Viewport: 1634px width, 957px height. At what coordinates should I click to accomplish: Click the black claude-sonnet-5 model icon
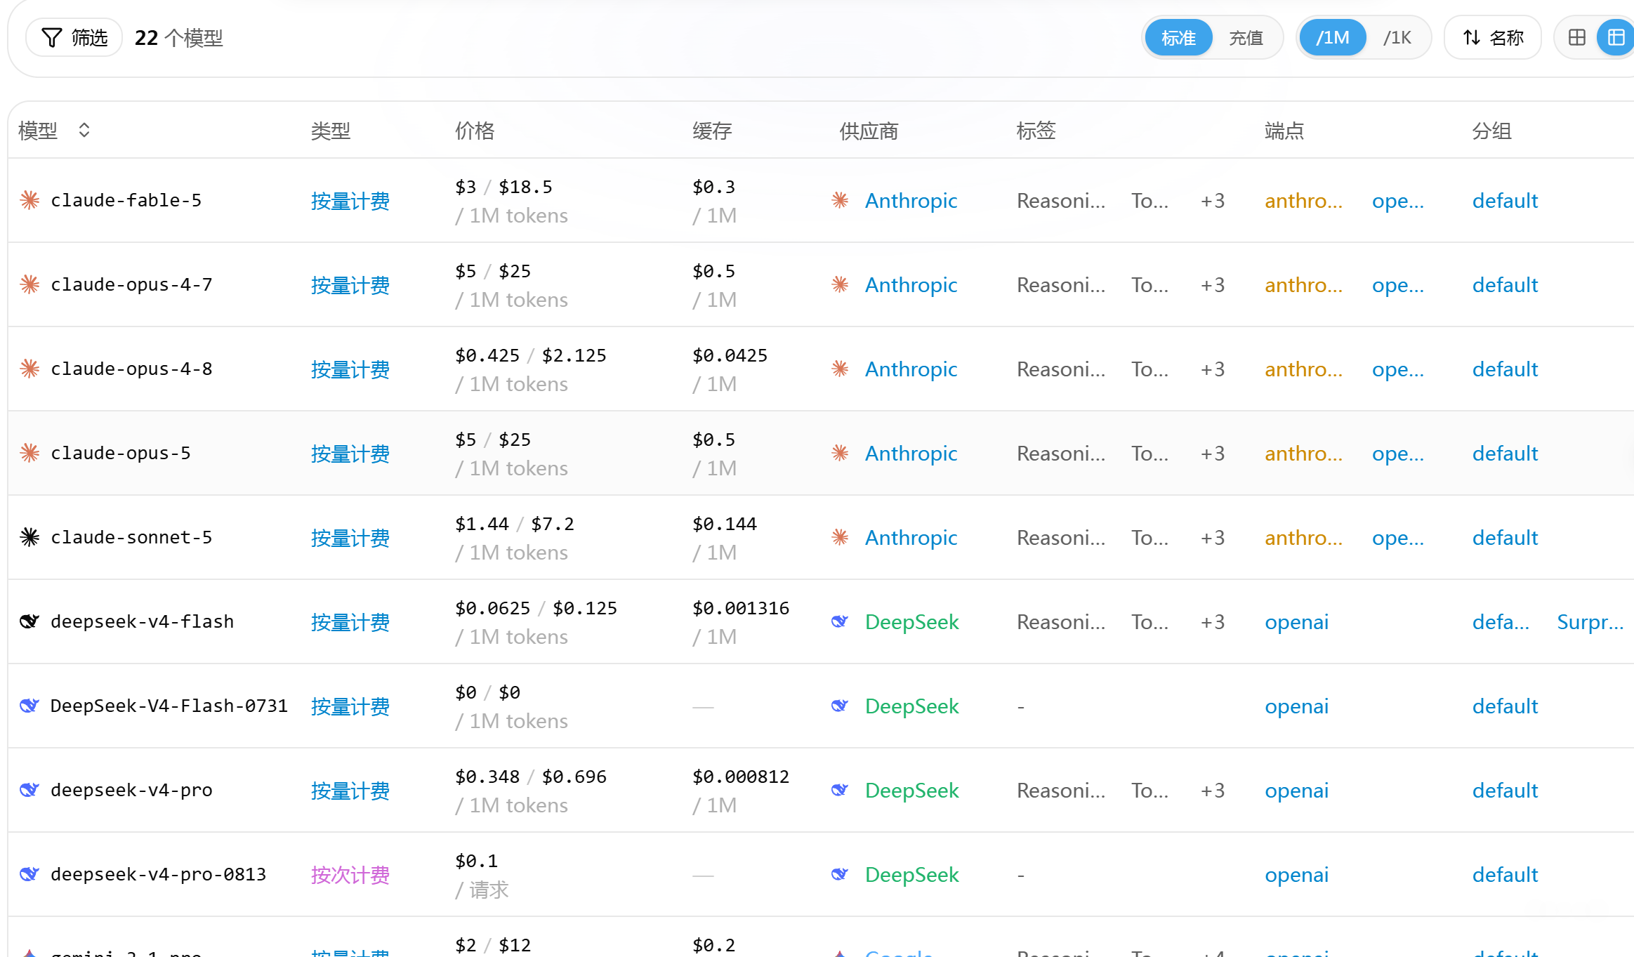pos(29,537)
